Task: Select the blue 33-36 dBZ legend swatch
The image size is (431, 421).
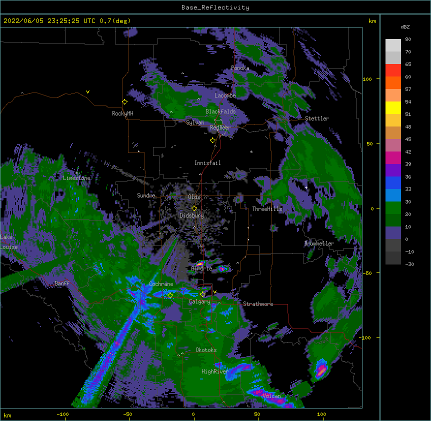Action: coord(393,182)
